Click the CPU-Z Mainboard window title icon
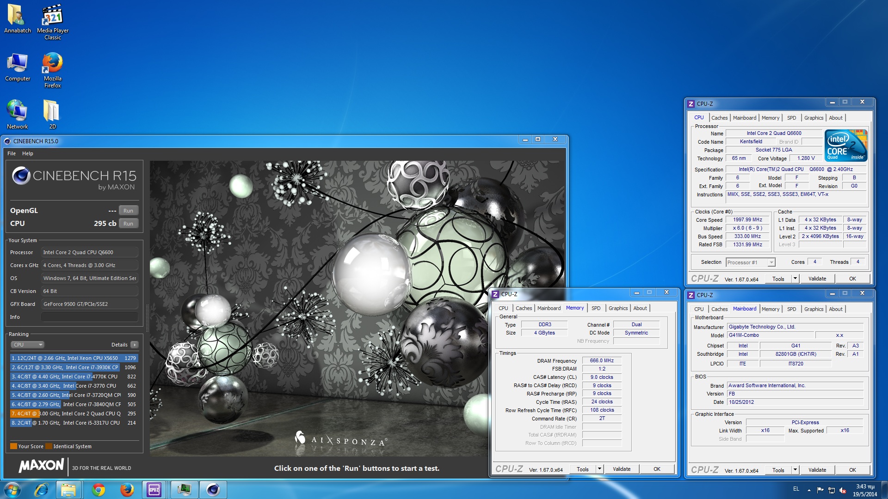Screen dimensions: 888x499 point(691,295)
